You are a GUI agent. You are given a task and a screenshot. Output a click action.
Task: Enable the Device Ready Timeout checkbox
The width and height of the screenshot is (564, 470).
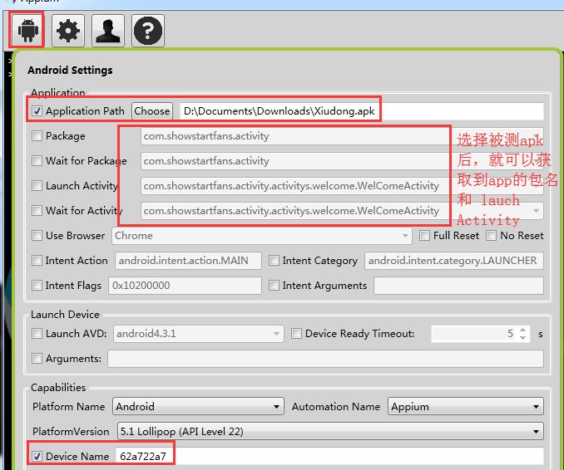(296, 334)
